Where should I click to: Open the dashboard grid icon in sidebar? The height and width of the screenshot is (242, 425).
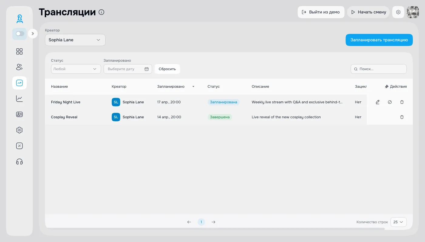click(19, 51)
